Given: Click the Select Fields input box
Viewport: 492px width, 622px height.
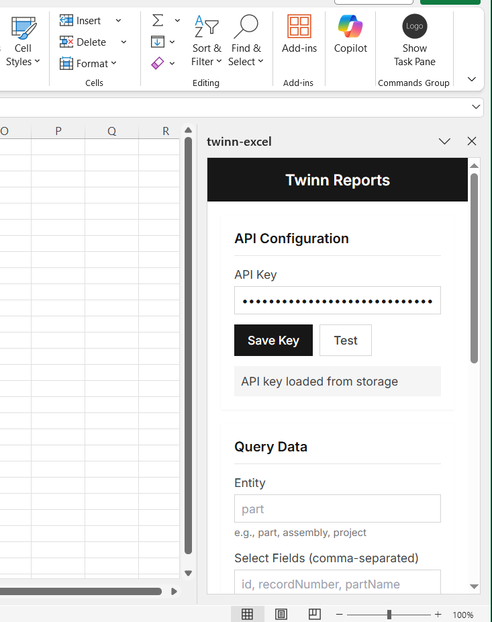Looking at the screenshot, I should (338, 582).
